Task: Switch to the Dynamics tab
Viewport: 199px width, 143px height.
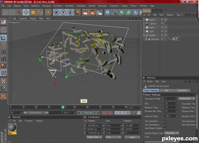Action: point(182,90)
